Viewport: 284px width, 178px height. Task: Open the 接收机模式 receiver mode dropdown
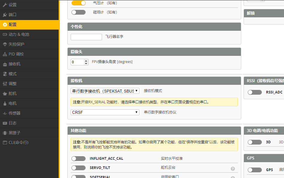click(105, 91)
